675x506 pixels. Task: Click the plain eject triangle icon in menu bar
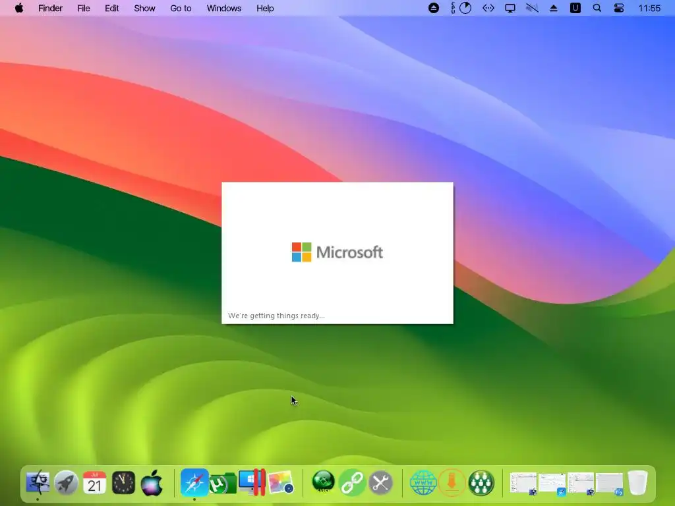point(554,8)
